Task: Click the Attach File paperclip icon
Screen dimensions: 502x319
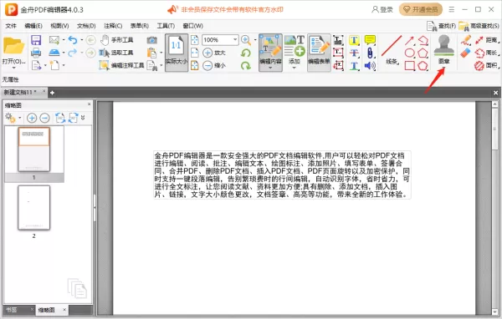Action: 370,53
